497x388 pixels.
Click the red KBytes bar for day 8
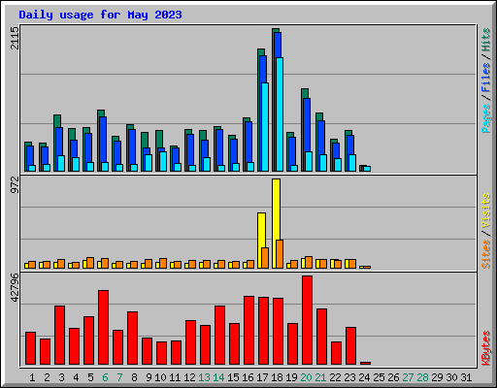132,338
